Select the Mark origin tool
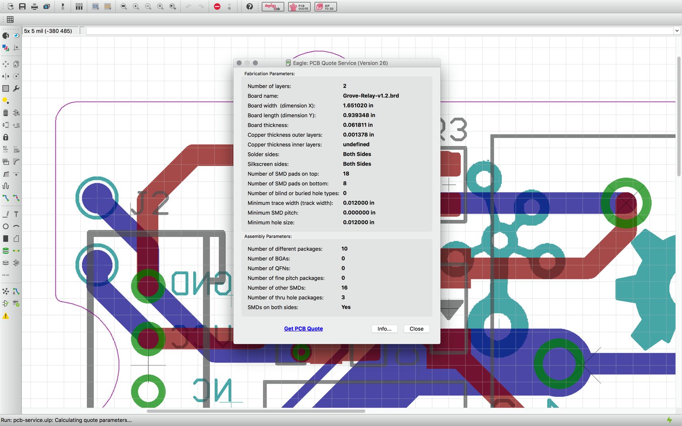Image resolution: width=682 pixels, height=426 pixels. click(16, 48)
